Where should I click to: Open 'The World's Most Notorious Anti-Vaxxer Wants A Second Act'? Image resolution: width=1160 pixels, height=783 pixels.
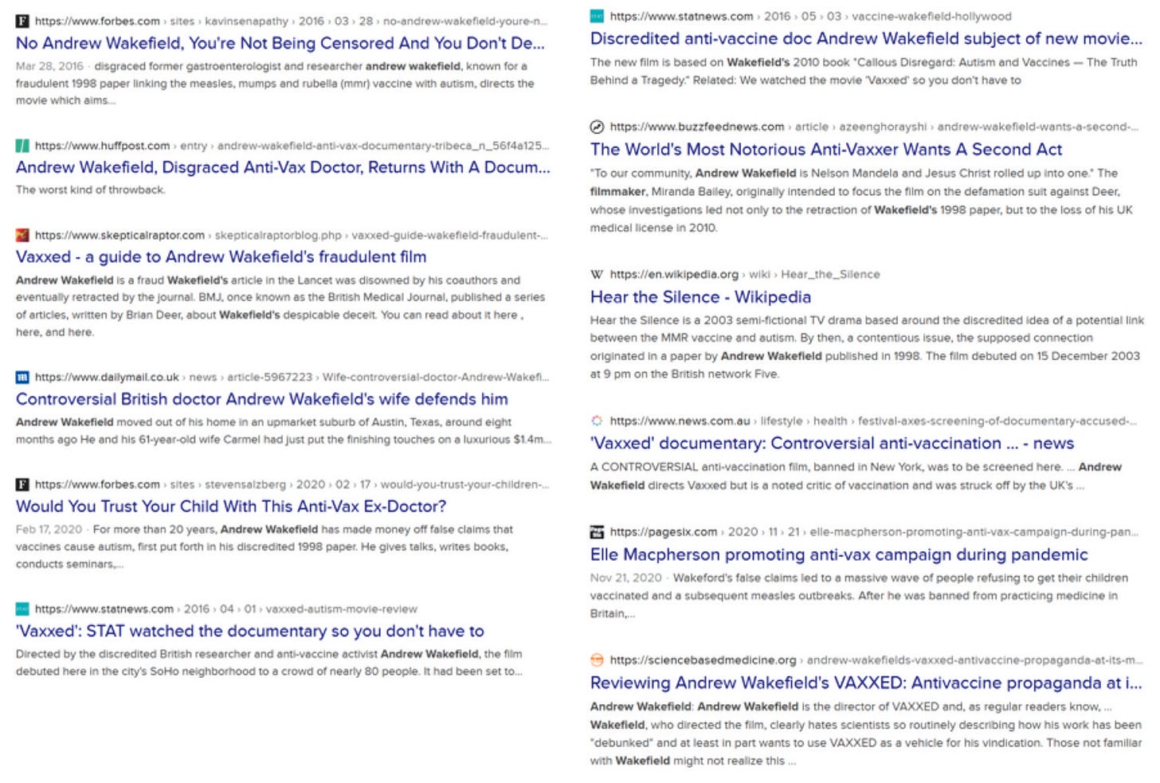point(826,149)
